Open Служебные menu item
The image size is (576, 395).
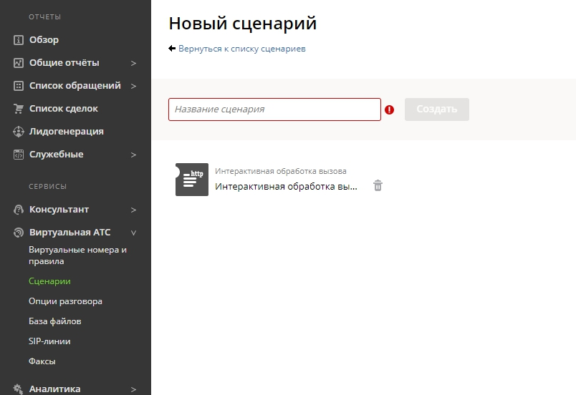click(56, 155)
